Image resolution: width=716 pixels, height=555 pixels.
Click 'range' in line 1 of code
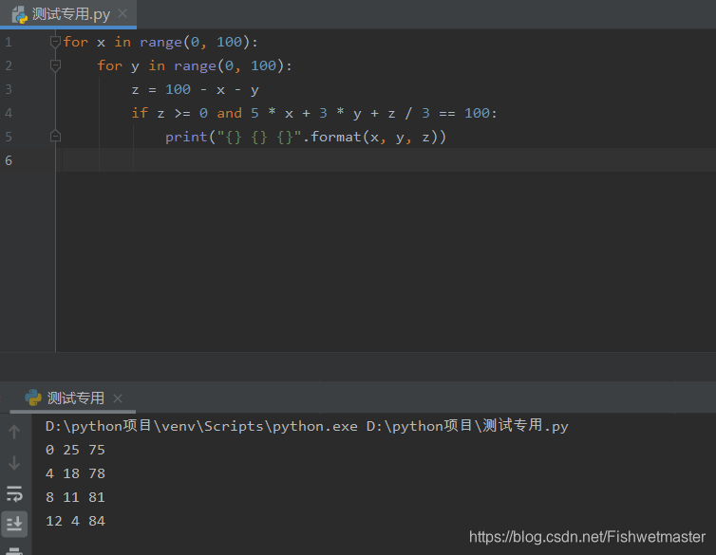(160, 43)
